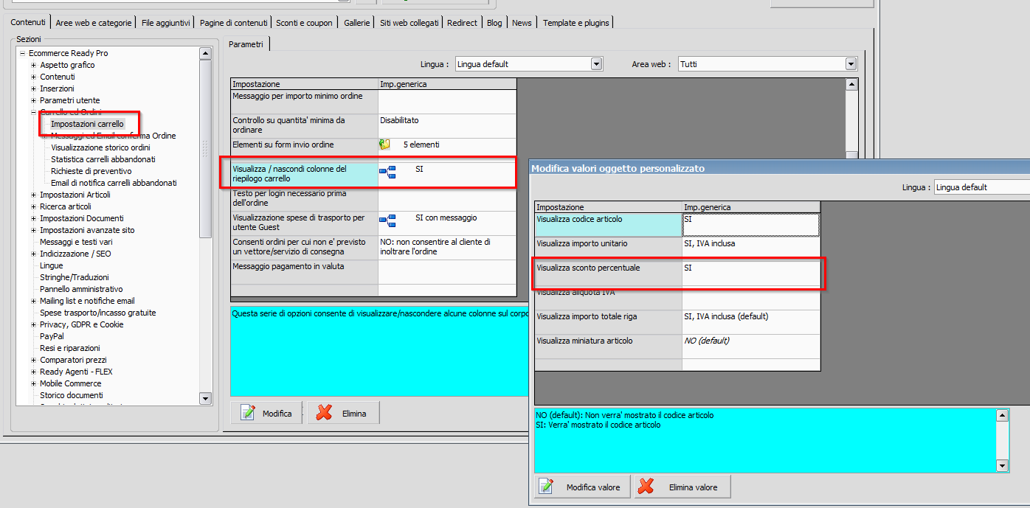This screenshot has width=1030, height=508.
Task: Click the icon beside 5 elementi
Action: [x=384, y=145]
